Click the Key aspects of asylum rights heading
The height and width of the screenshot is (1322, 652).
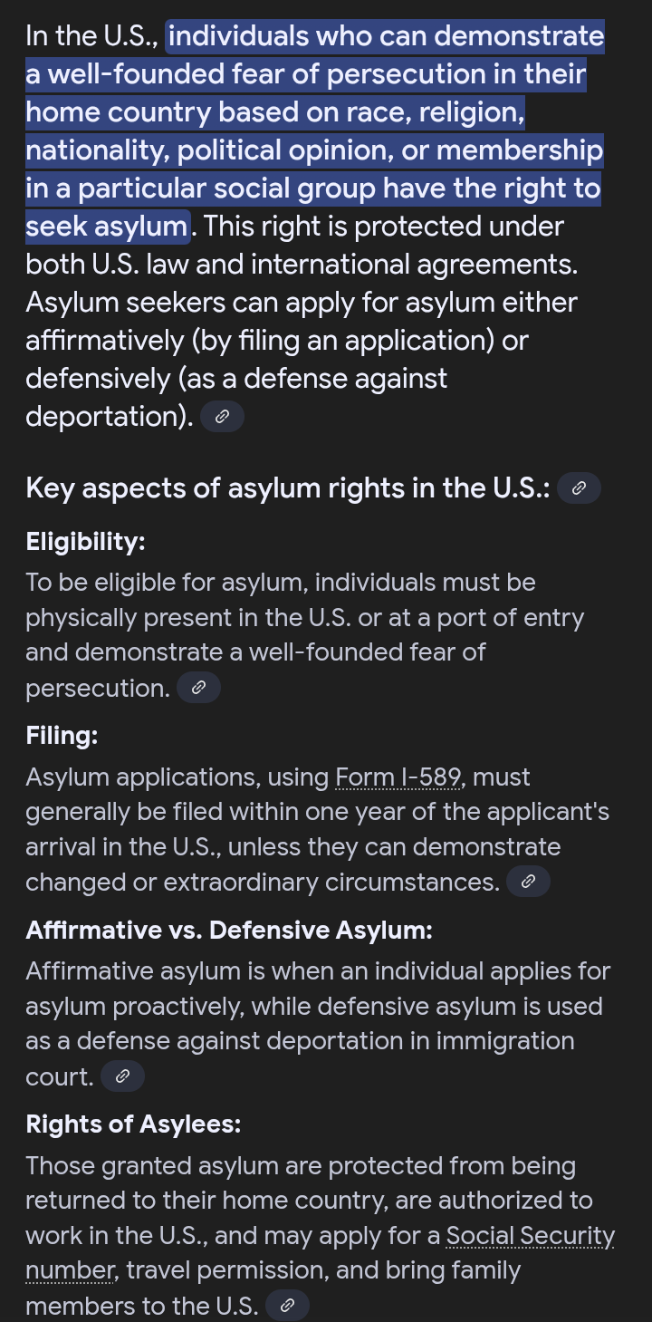click(x=288, y=488)
